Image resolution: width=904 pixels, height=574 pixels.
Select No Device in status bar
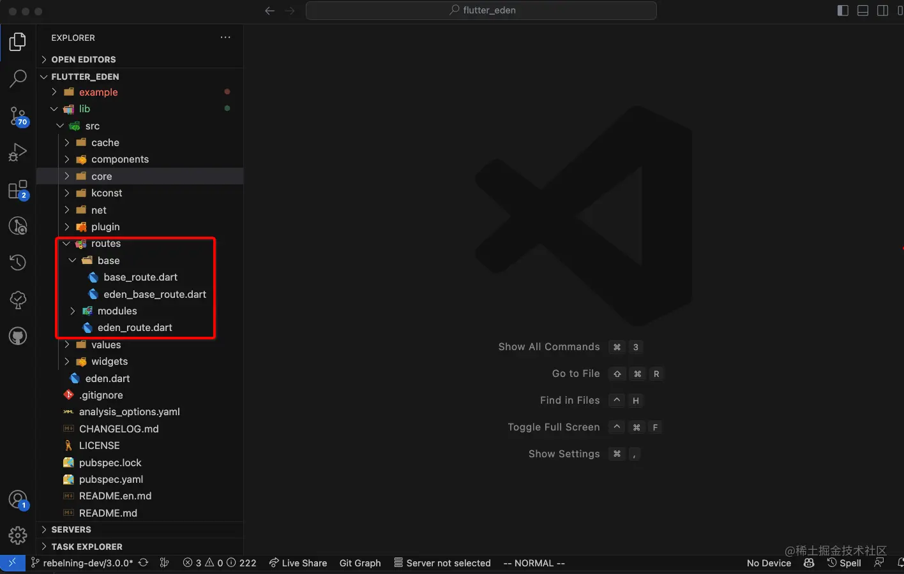769,563
